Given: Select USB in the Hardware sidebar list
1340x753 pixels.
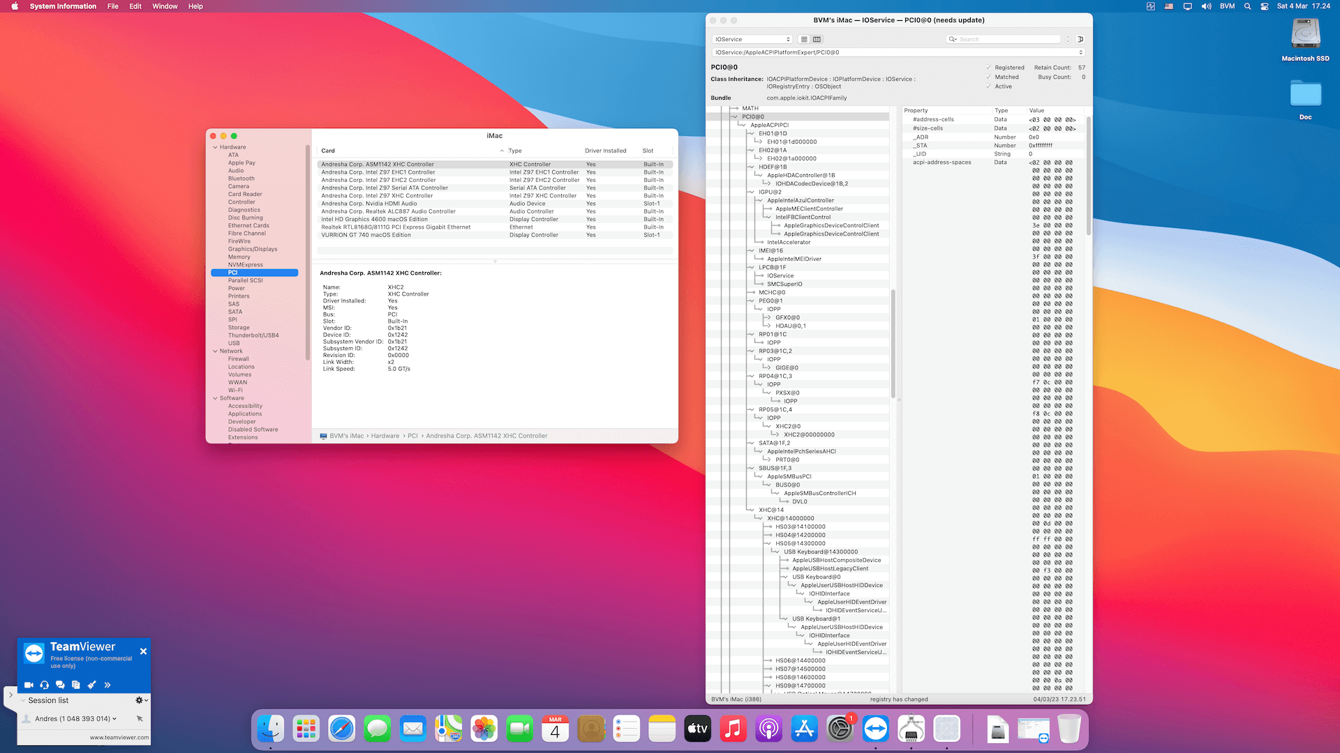Looking at the screenshot, I should [234, 343].
